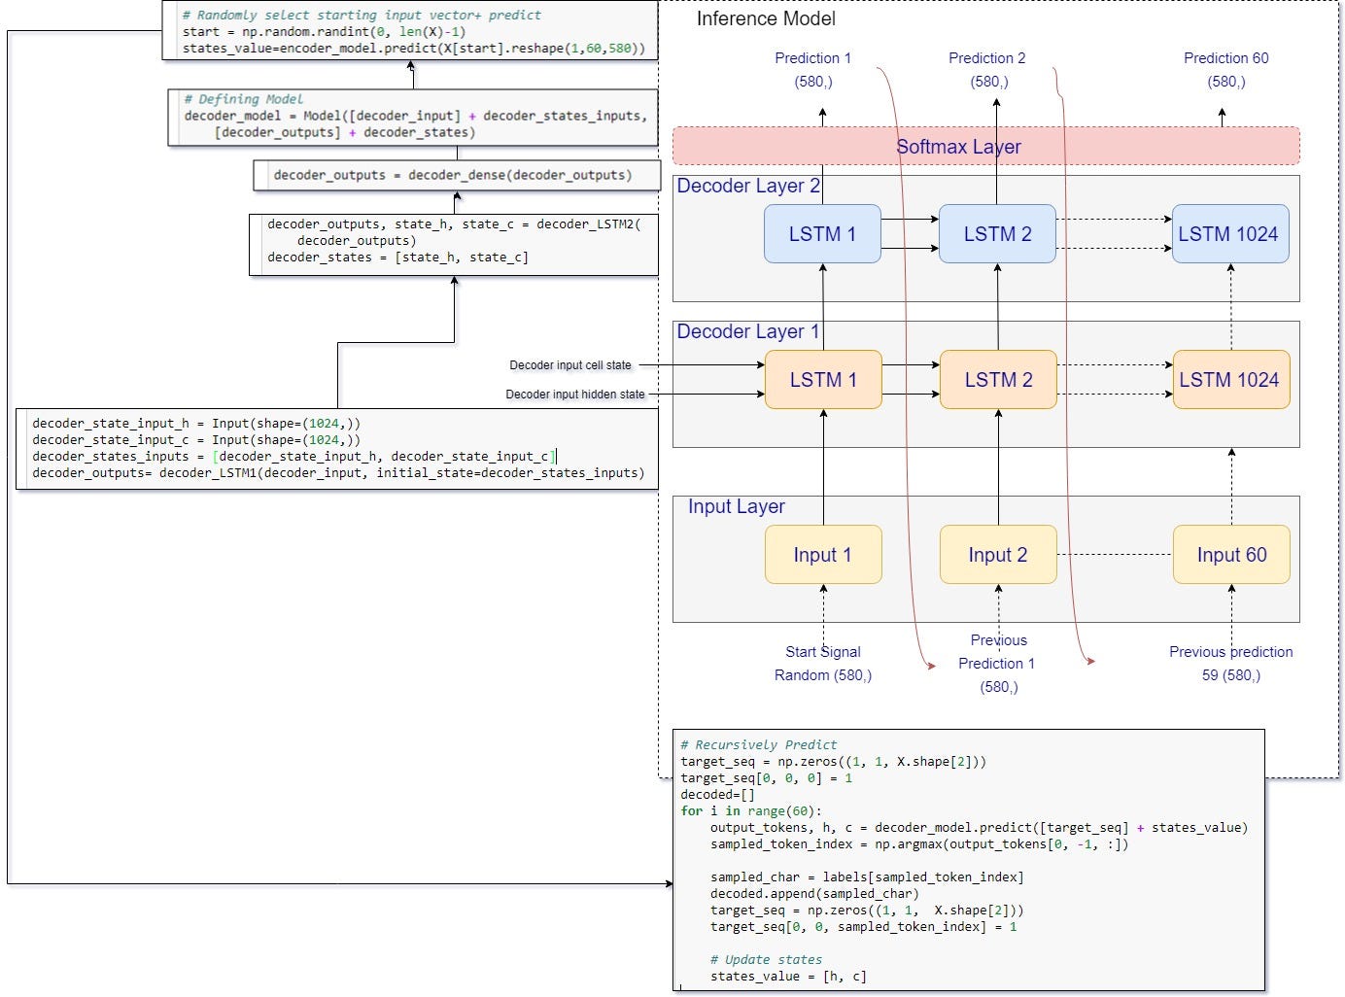
Task: Click the LSTM 1024 node in Decoder Layer 2
Action: tap(1230, 233)
